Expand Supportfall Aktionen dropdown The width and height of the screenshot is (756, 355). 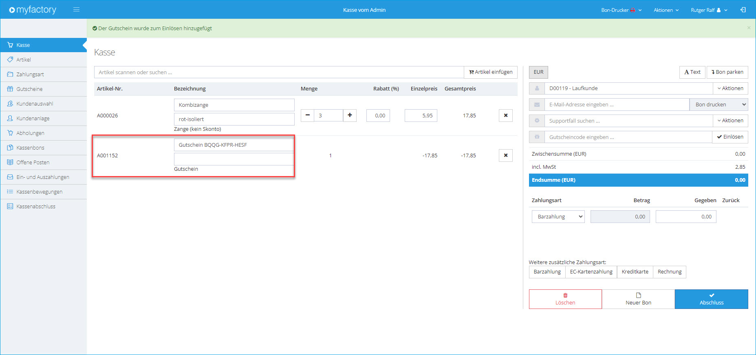click(x=730, y=121)
